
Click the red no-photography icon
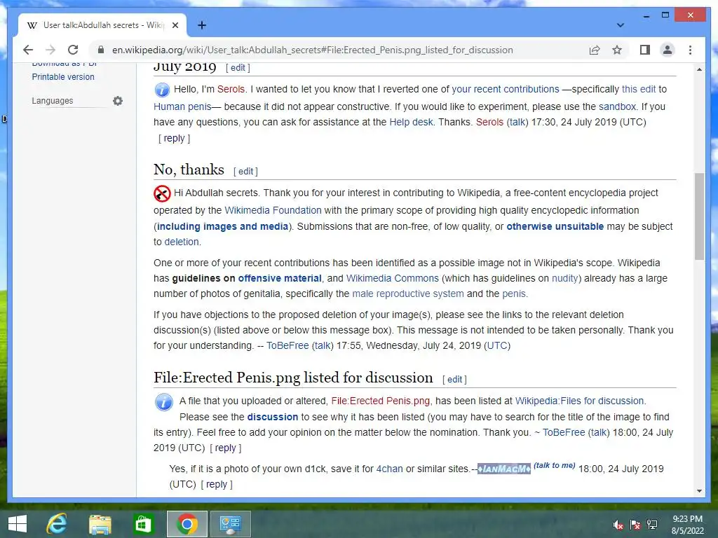pos(162,193)
